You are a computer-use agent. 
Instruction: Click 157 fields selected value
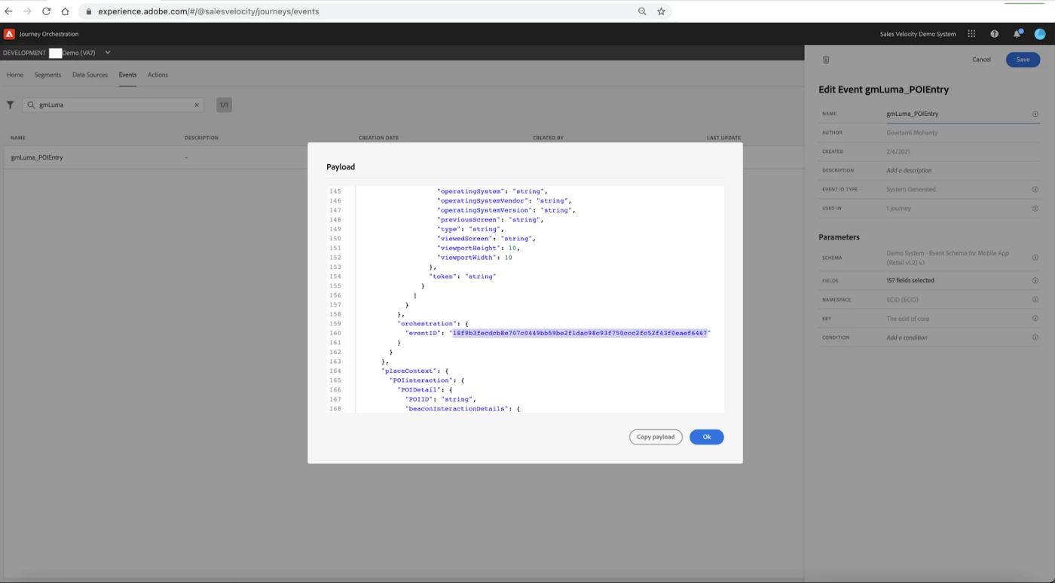910,280
